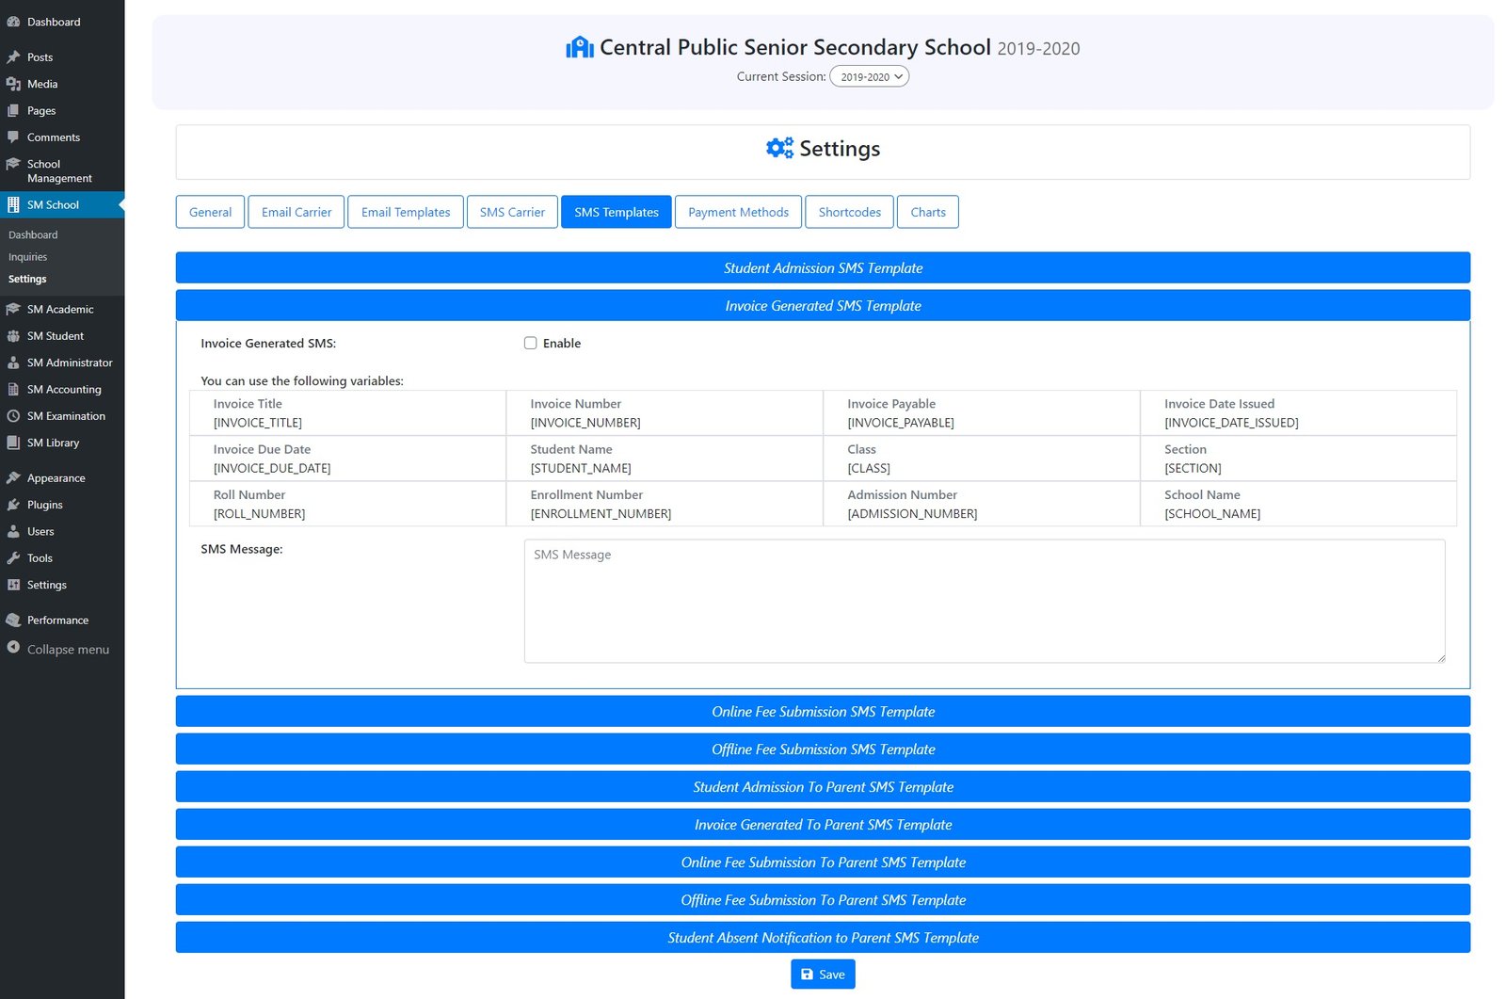This screenshot has width=1506, height=999.
Task: Click the SM School building icon
Action: [x=13, y=204]
